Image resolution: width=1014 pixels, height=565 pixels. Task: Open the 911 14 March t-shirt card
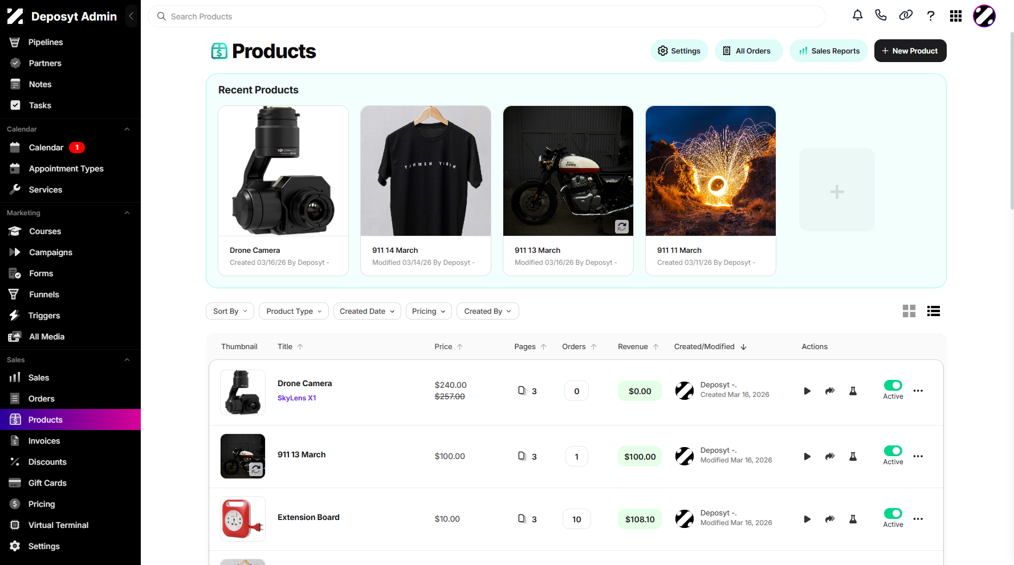click(x=426, y=191)
